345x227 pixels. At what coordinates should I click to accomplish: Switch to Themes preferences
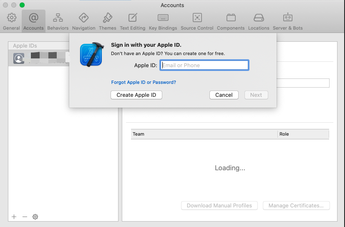[x=108, y=21]
